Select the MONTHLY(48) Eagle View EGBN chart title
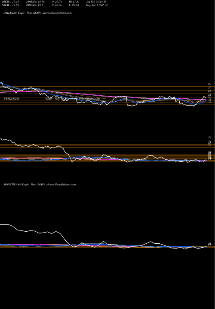This screenshot has width=215, height=309. [40, 185]
